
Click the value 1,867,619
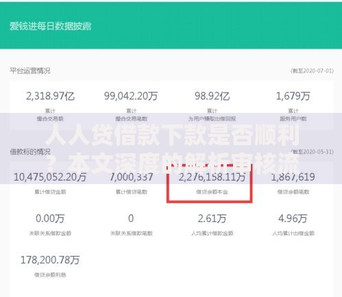(293, 177)
